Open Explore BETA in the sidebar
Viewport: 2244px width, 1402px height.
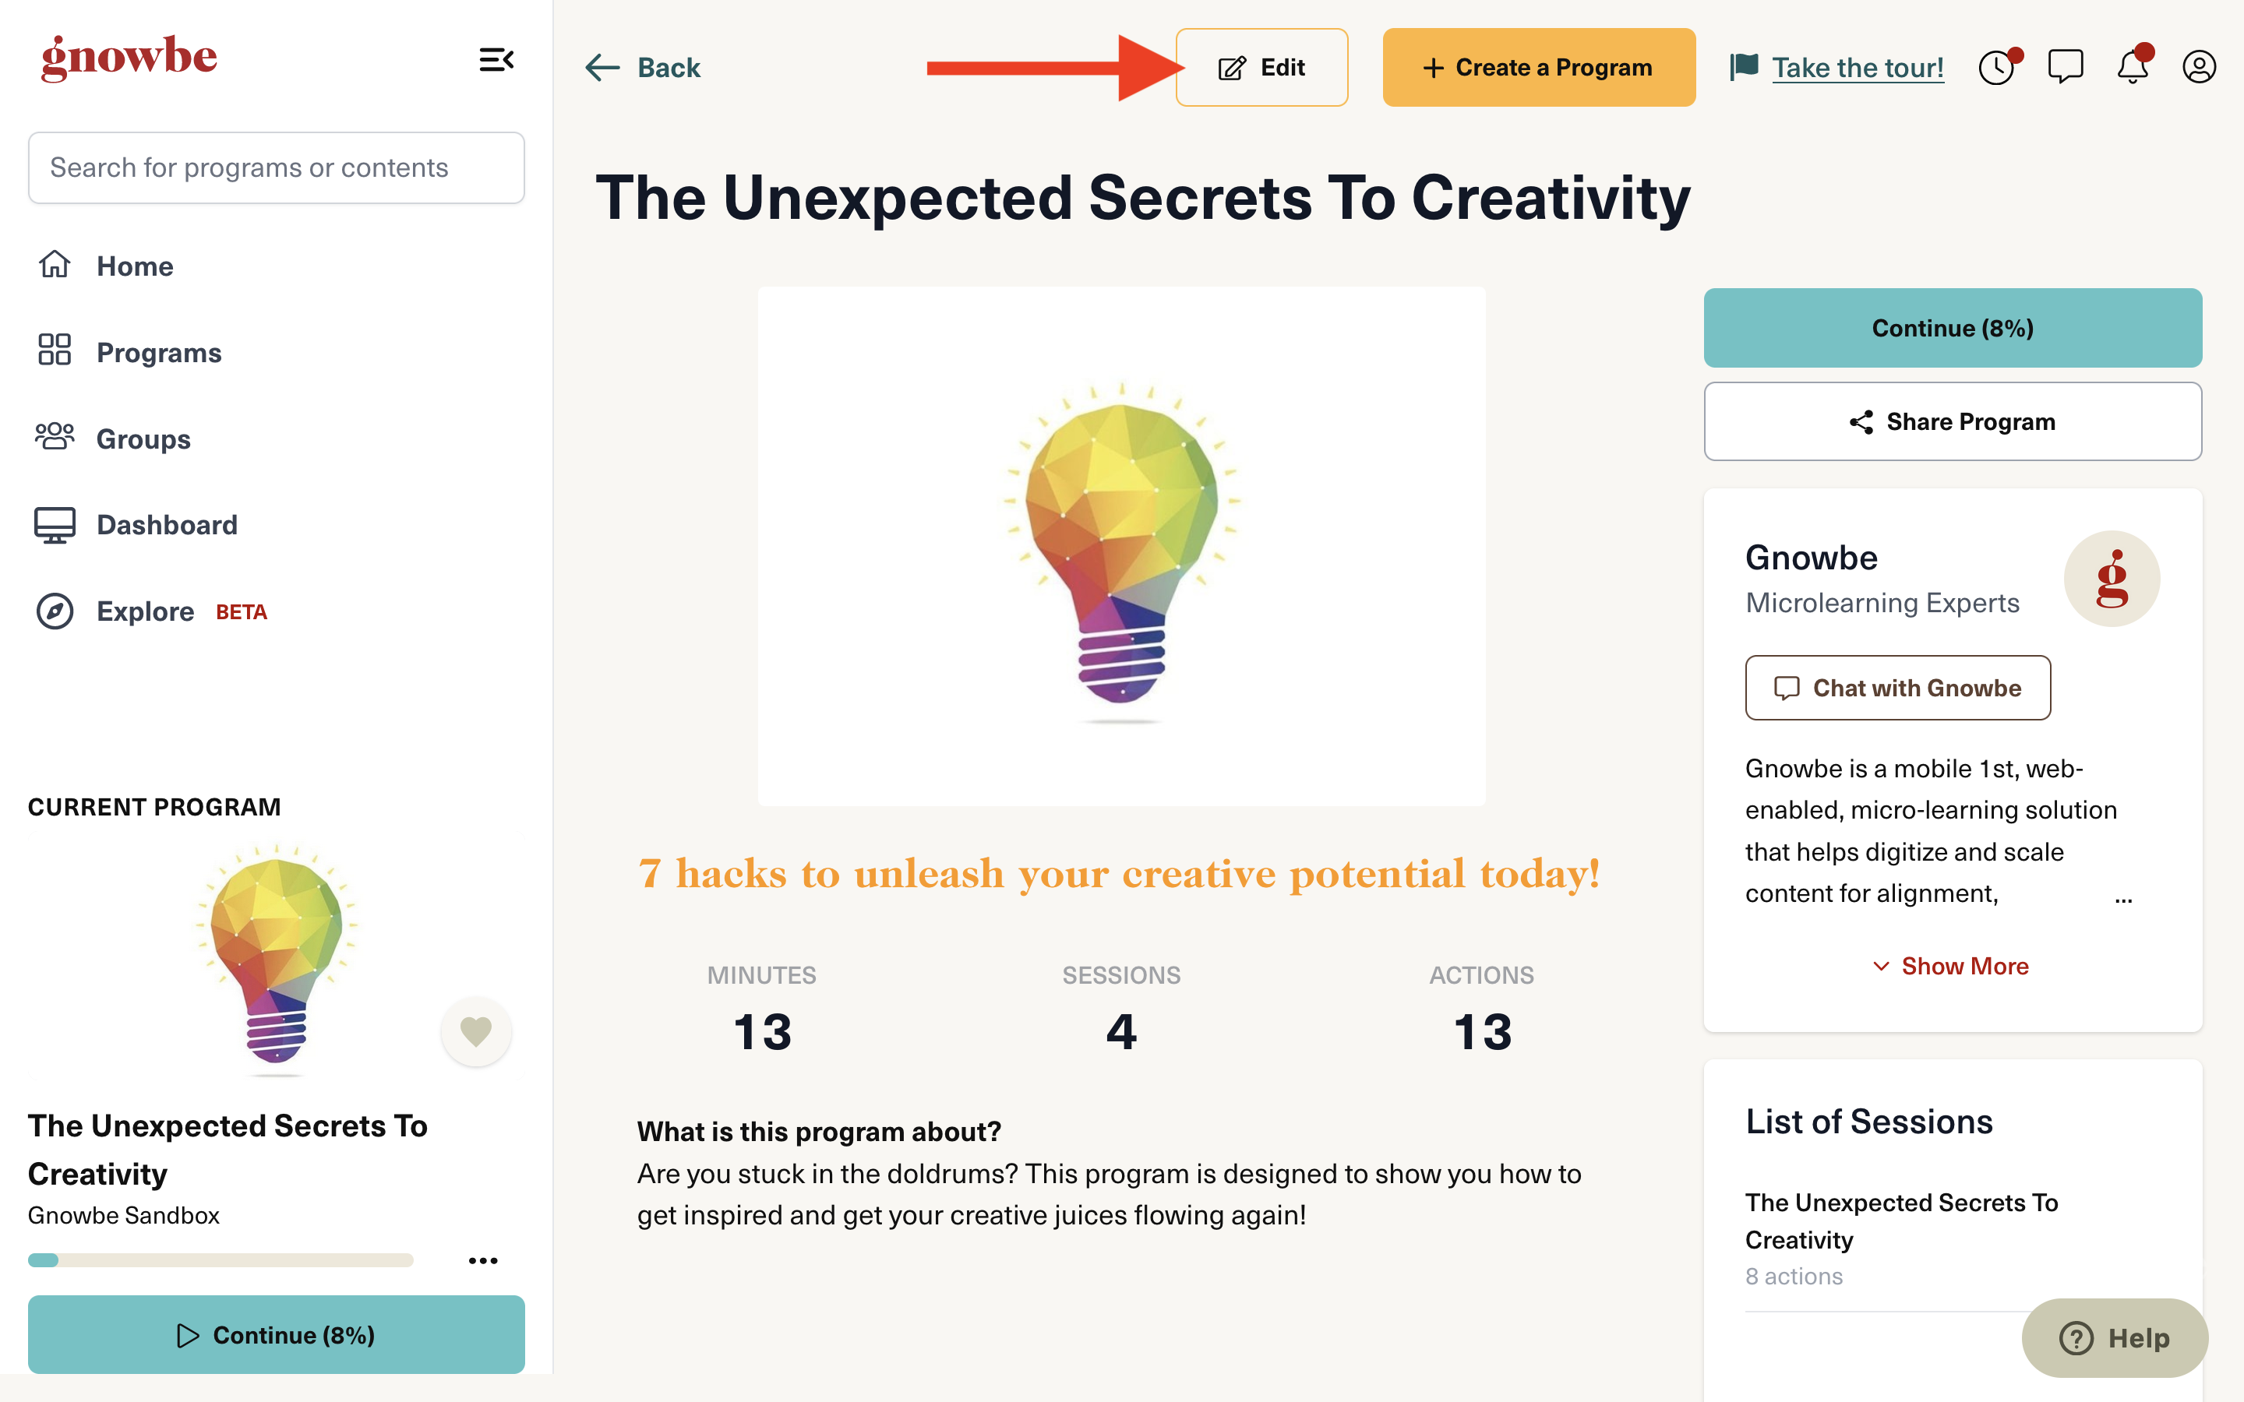tap(146, 611)
